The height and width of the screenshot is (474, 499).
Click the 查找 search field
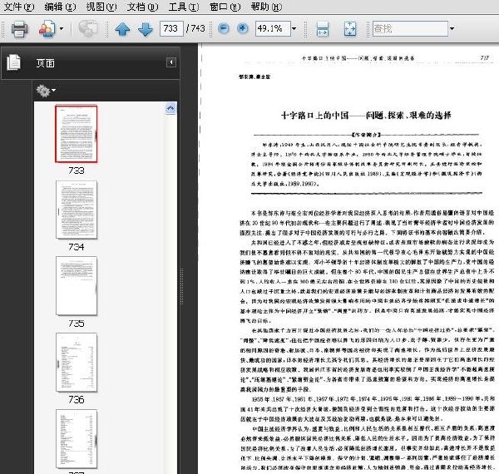tap(410, 28)
